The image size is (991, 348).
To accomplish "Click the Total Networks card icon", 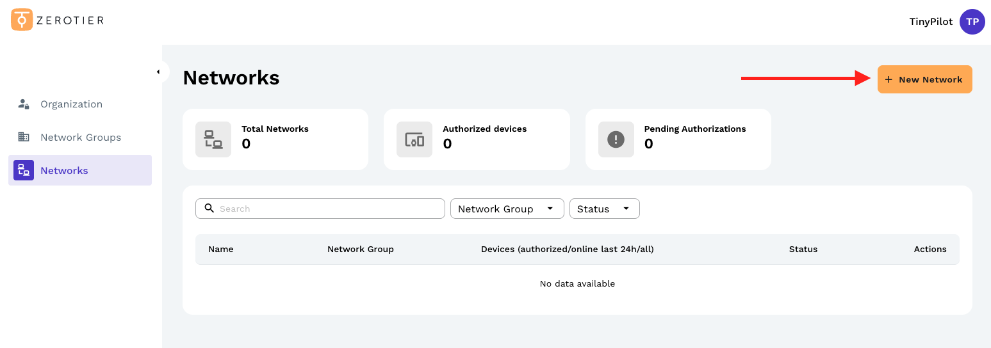I will [213, 139].
